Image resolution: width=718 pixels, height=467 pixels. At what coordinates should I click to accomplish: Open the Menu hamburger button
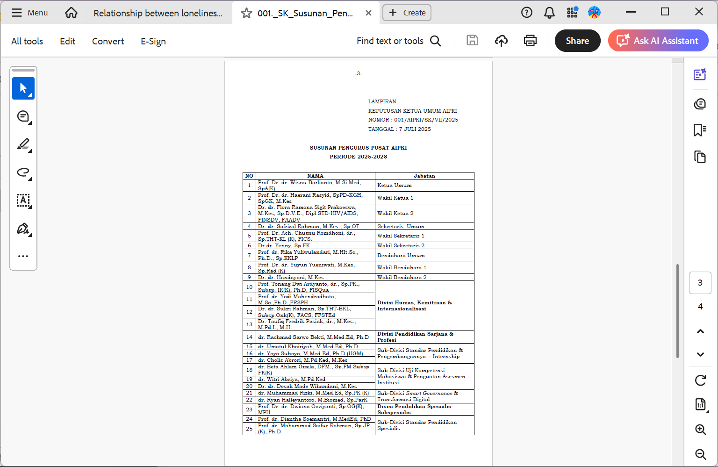click(29, 13)
